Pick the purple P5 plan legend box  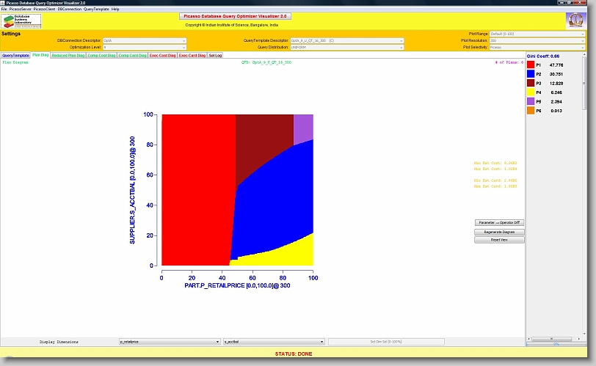coord(531,101)
